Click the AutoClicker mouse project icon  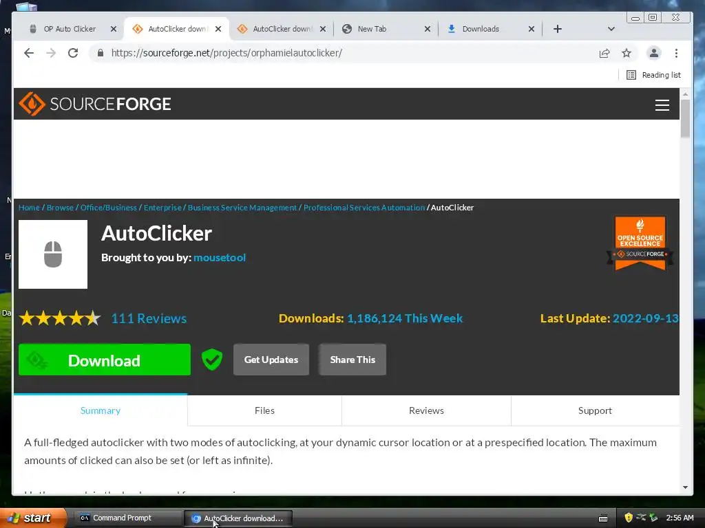[53, 254]
